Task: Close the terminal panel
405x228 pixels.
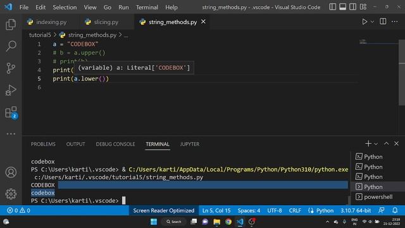Action: coord(397,144)
